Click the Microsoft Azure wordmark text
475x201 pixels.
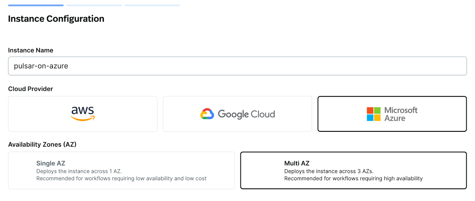pos(401,114)
